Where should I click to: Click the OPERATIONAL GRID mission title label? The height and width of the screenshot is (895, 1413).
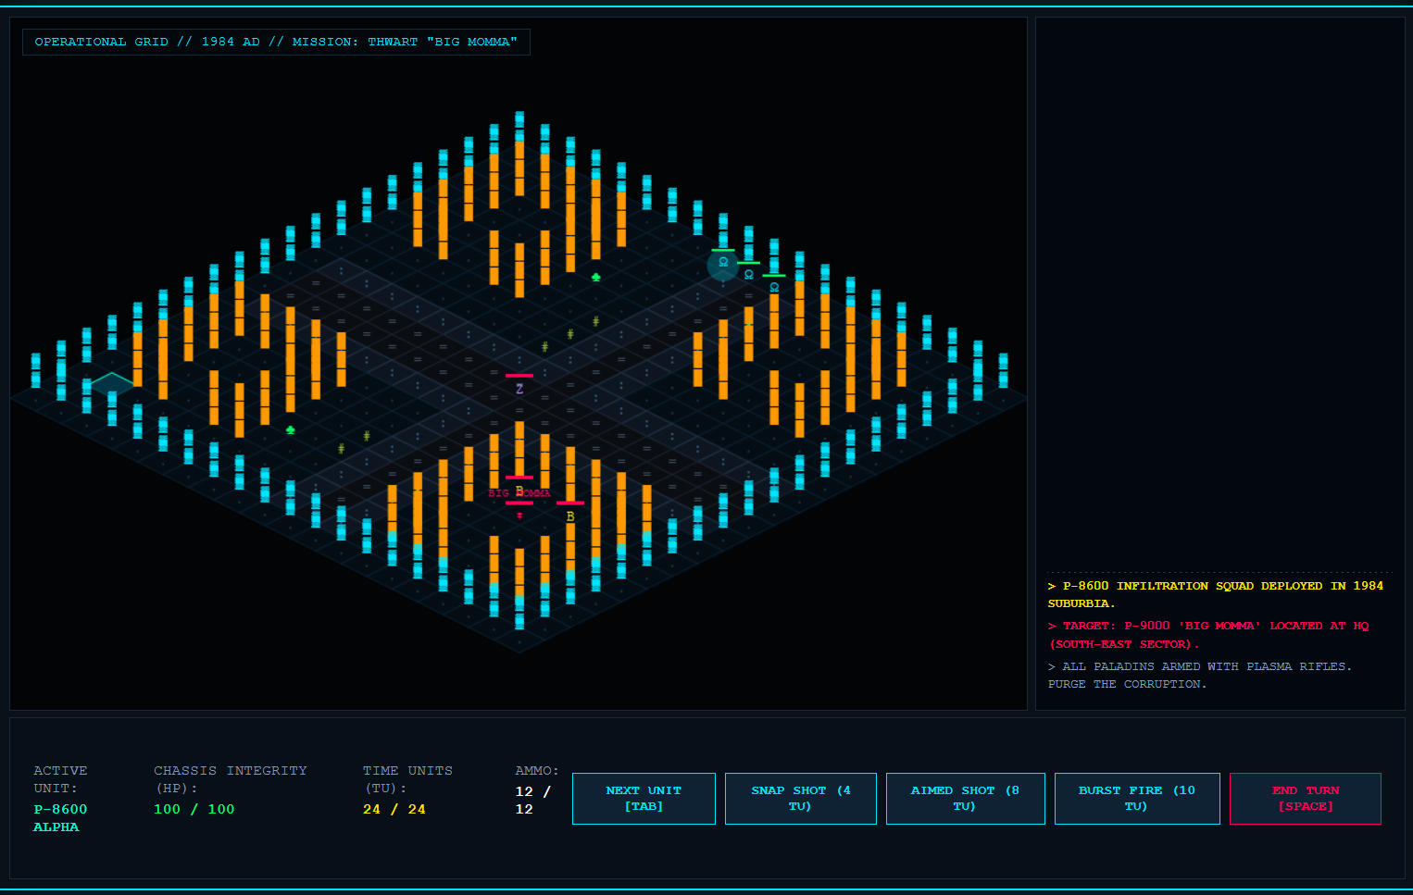[x=276, y=42]
